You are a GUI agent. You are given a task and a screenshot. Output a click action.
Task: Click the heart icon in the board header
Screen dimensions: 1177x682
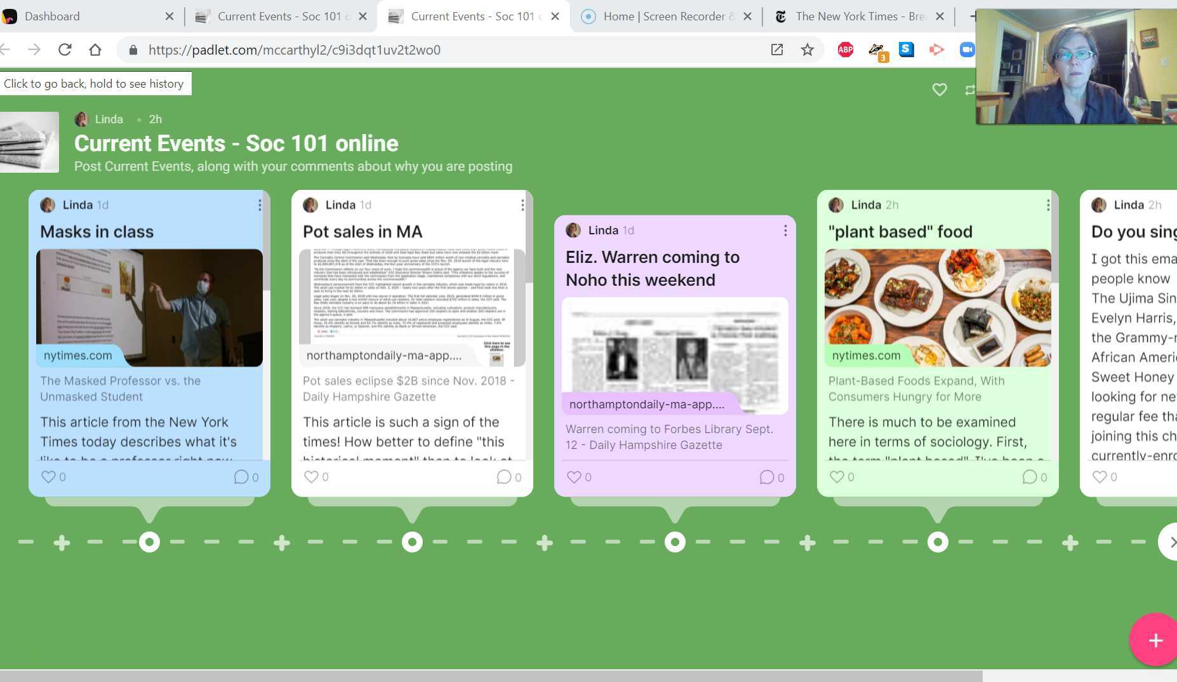pyautogui.click(x=940, y=90)
